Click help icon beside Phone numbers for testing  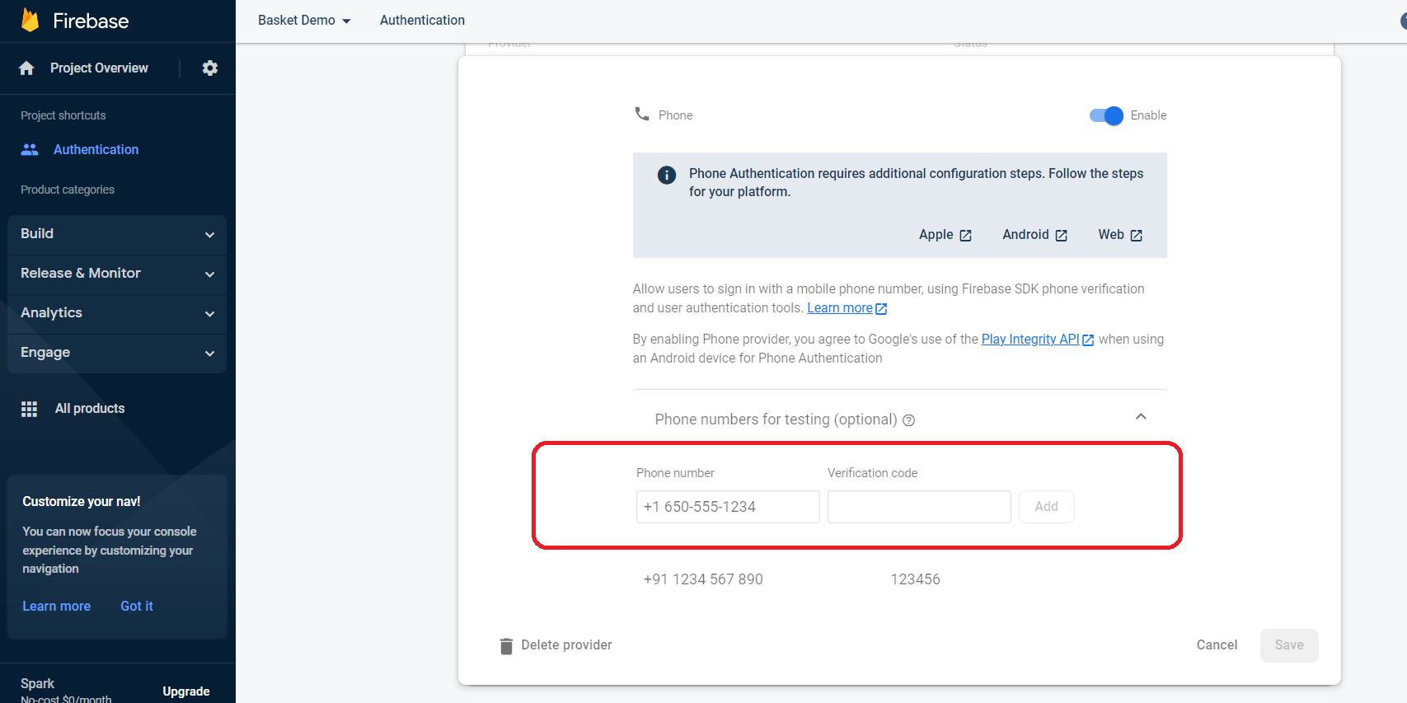tap(909, 420)
